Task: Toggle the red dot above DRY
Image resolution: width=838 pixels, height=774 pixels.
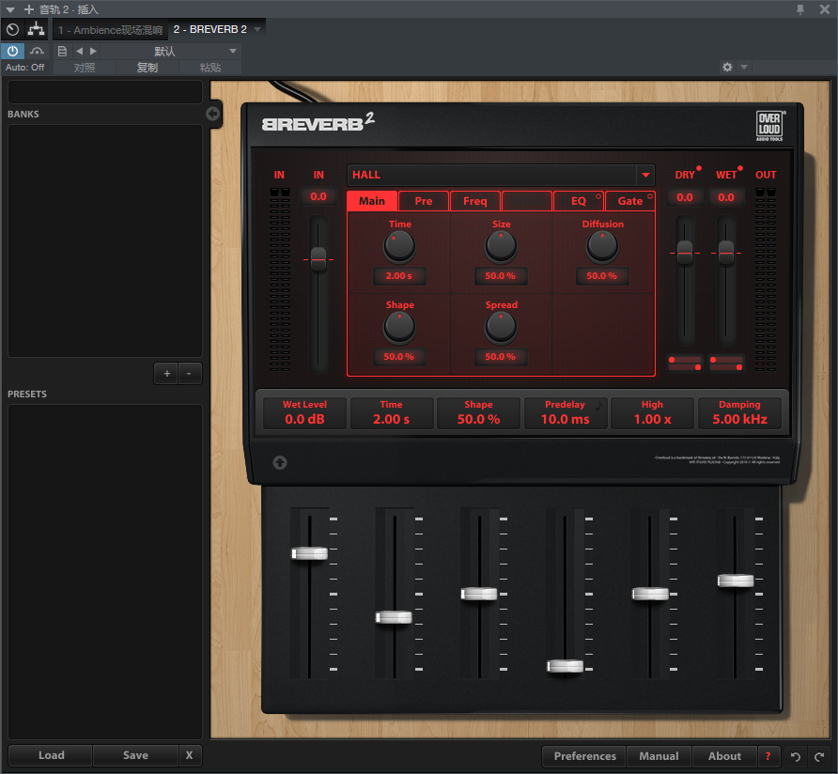Action: click(699, 168)
